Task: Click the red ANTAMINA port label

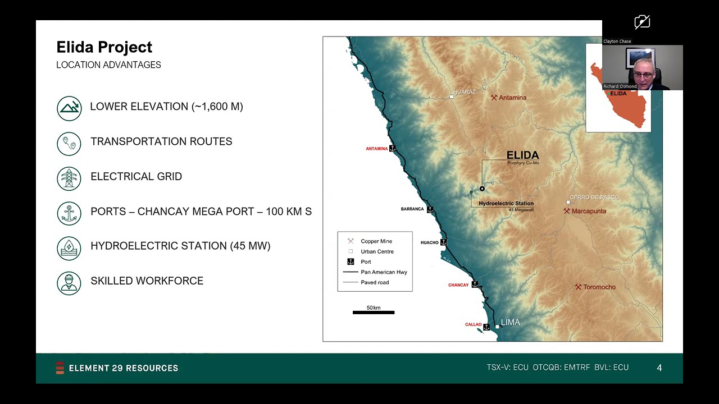Action: 377,149
